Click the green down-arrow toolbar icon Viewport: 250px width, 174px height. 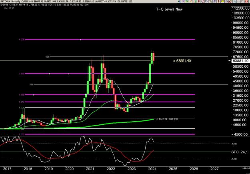187,2
